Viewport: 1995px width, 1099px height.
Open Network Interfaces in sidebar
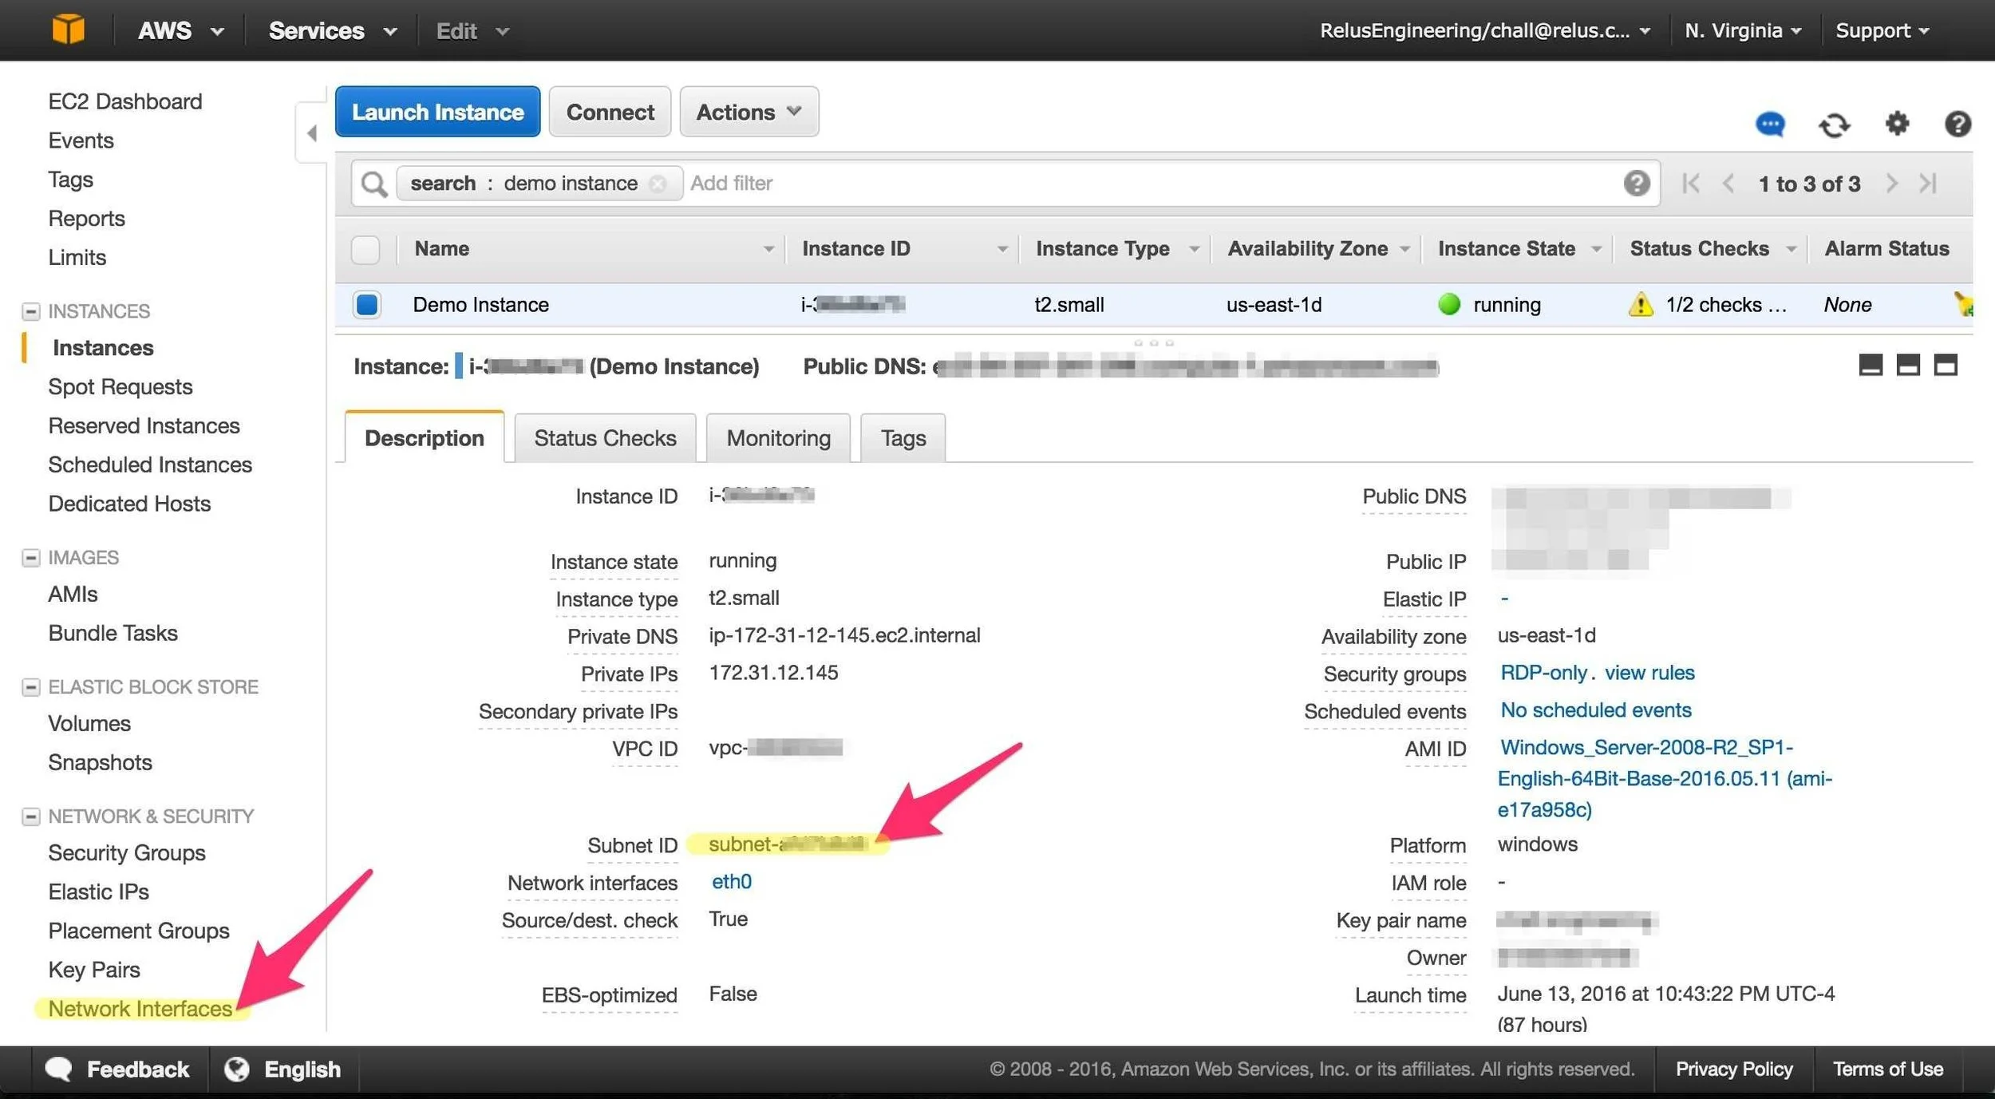pyautogui.click(x=140, y=1009)
